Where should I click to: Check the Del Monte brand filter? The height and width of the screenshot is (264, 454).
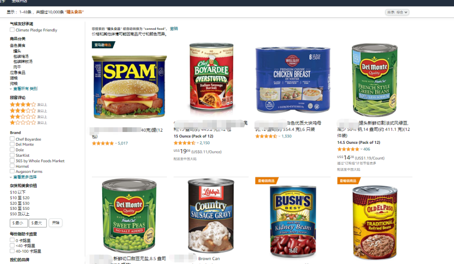[x=12, y=144]
